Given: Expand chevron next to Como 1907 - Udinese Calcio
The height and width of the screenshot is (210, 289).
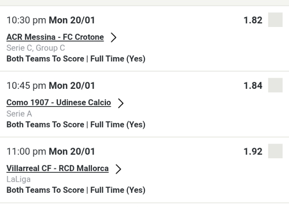Looking at the screenshot, I should point(121,103).
